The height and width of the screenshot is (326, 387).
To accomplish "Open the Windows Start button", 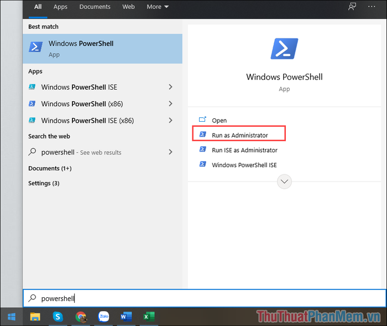I will click(12, 317).
